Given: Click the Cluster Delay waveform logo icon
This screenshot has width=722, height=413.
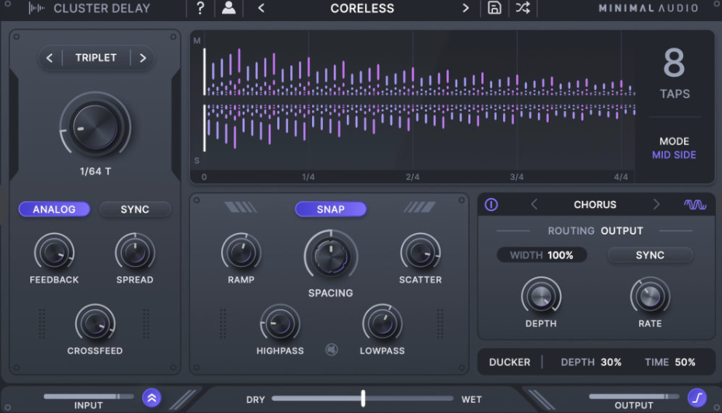Looking at the screenshot, I should [x=36, y=9].
